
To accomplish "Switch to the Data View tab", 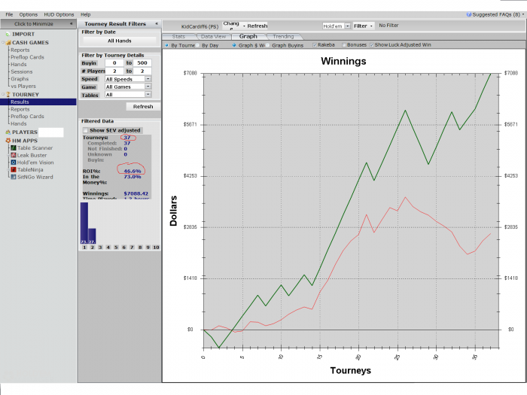I will pos(213,37).
